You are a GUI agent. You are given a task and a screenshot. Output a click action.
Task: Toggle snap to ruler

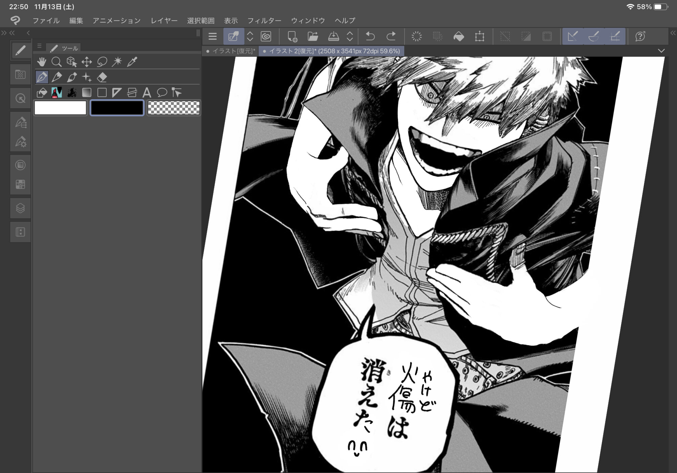click(572, 36)
